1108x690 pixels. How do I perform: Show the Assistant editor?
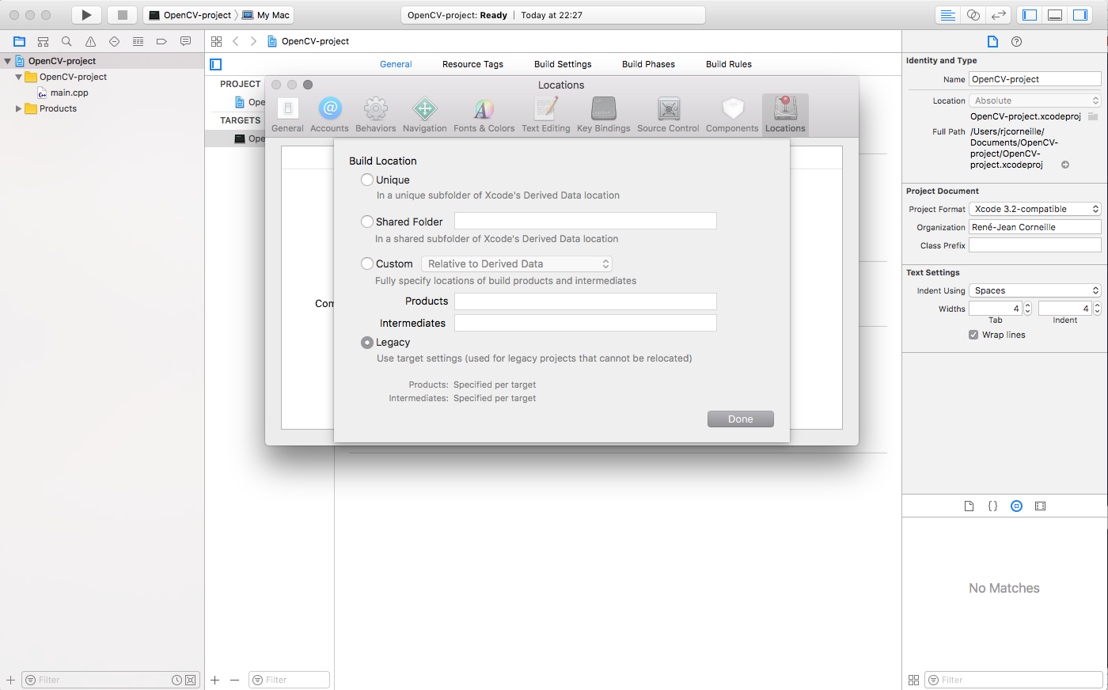973,15
